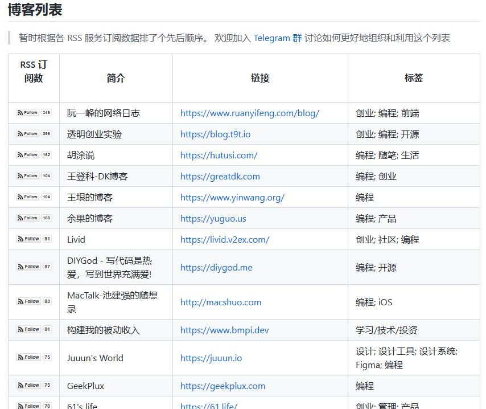Click the RSS Follow badge for 王垠的博客
486x409 pixels.
point(34,197)
